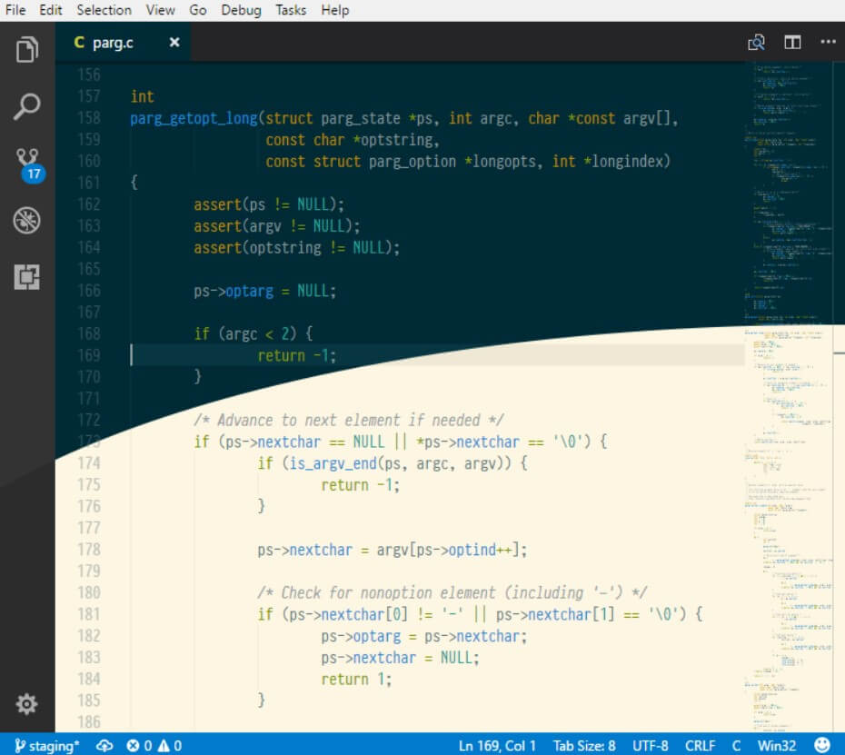Click 'const char *optstring,' parameter line
845x755 pixels.
coord(353,140)
